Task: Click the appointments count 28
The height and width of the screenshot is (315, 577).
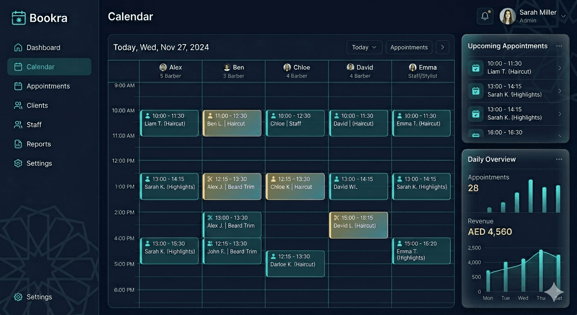Action: click(473, 188)
